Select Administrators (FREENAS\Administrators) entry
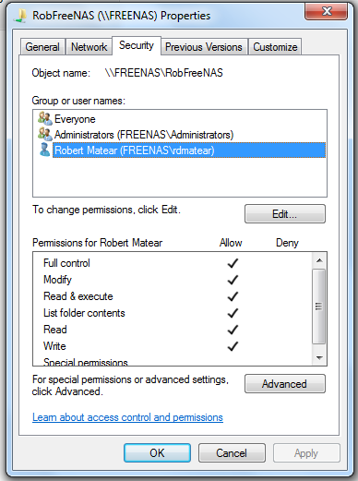This screenshot has height=481, width=358. (144, 135)
